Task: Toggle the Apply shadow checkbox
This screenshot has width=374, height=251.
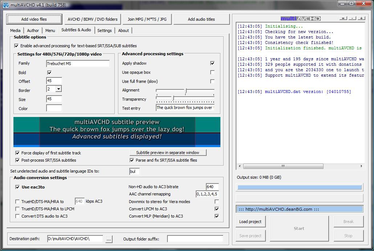Action: point(212,63)
